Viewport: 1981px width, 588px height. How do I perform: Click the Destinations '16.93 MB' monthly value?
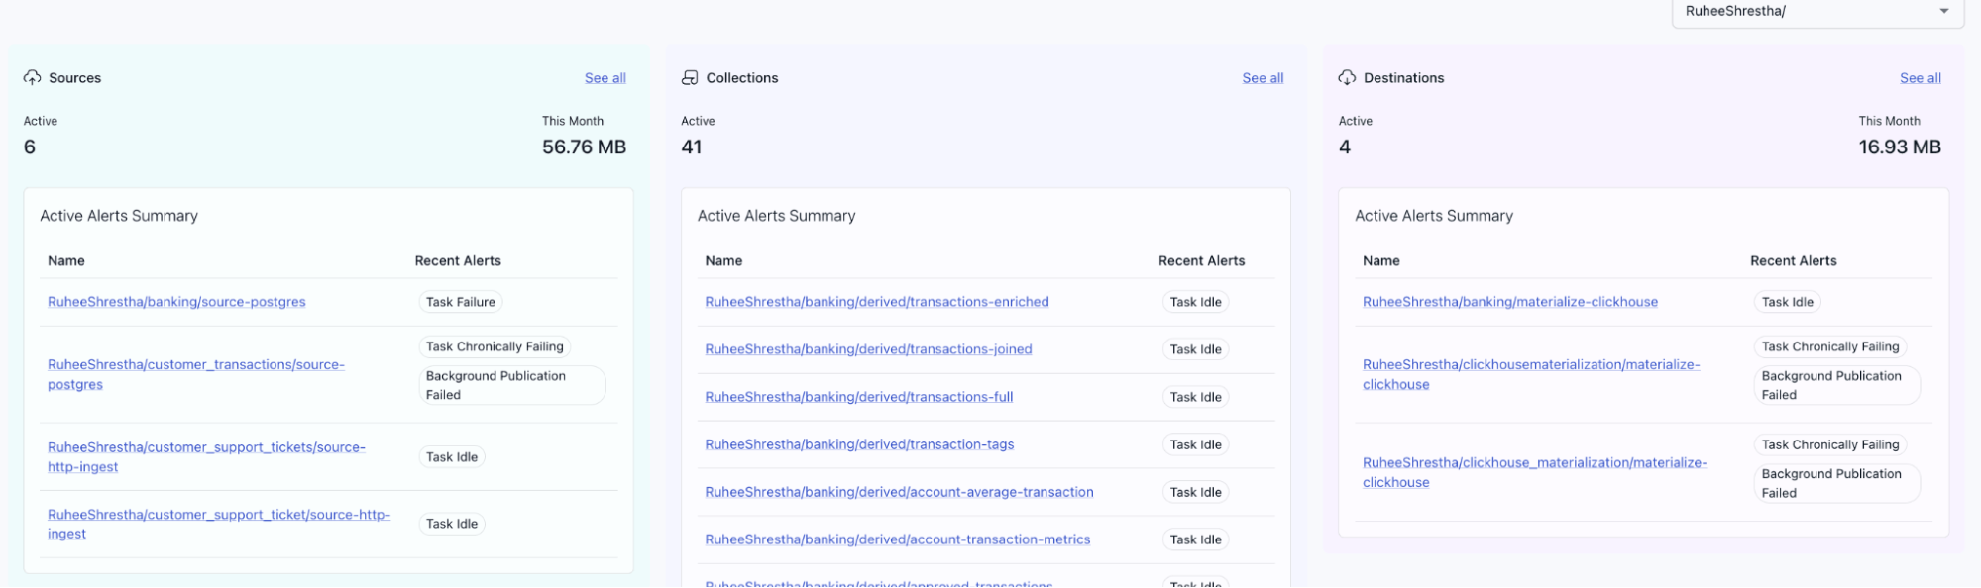pyautogui.click(x=1900, y=147)
